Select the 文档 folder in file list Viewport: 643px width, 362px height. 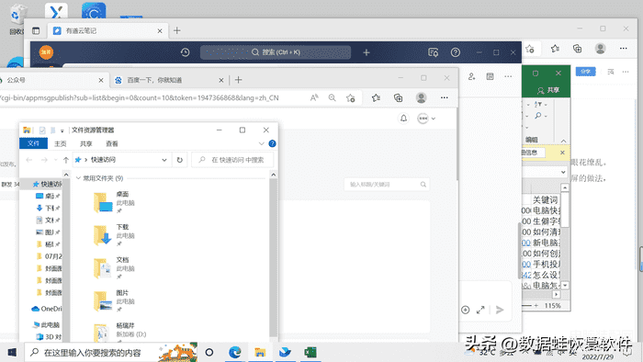(115, 267)
